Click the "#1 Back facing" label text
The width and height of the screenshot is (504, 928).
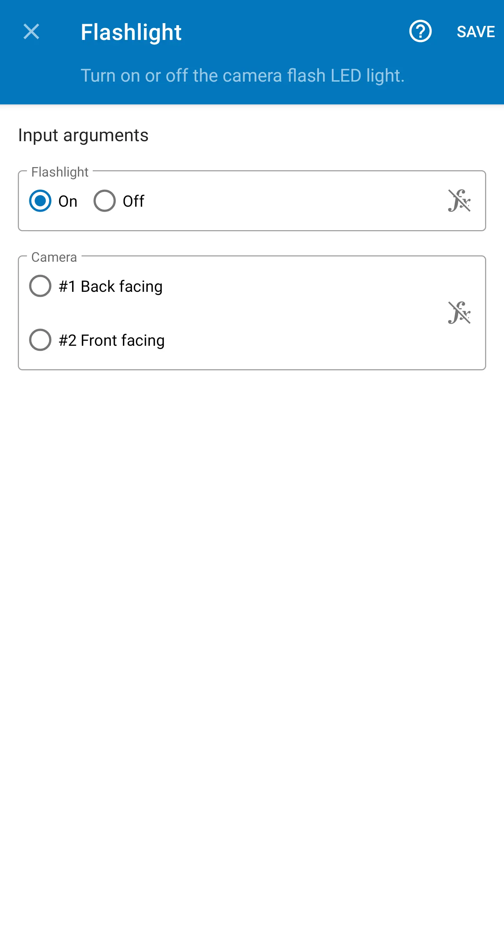[x=111, y=287]
